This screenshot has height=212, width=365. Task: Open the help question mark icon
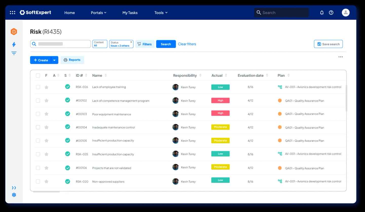pyautogui.click(x=331, y=12)
